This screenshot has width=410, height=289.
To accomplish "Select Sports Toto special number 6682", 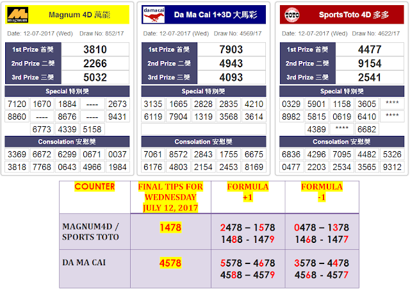I will (x=367, y=129).
